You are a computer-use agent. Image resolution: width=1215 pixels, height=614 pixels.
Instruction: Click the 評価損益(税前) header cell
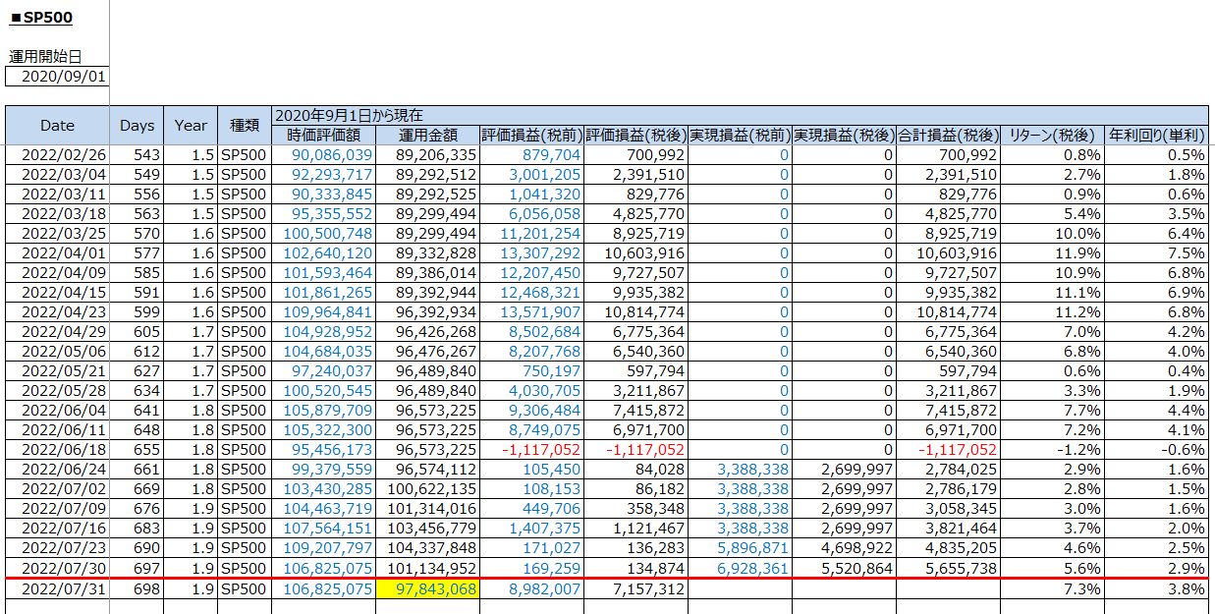(x=531, y=135)
